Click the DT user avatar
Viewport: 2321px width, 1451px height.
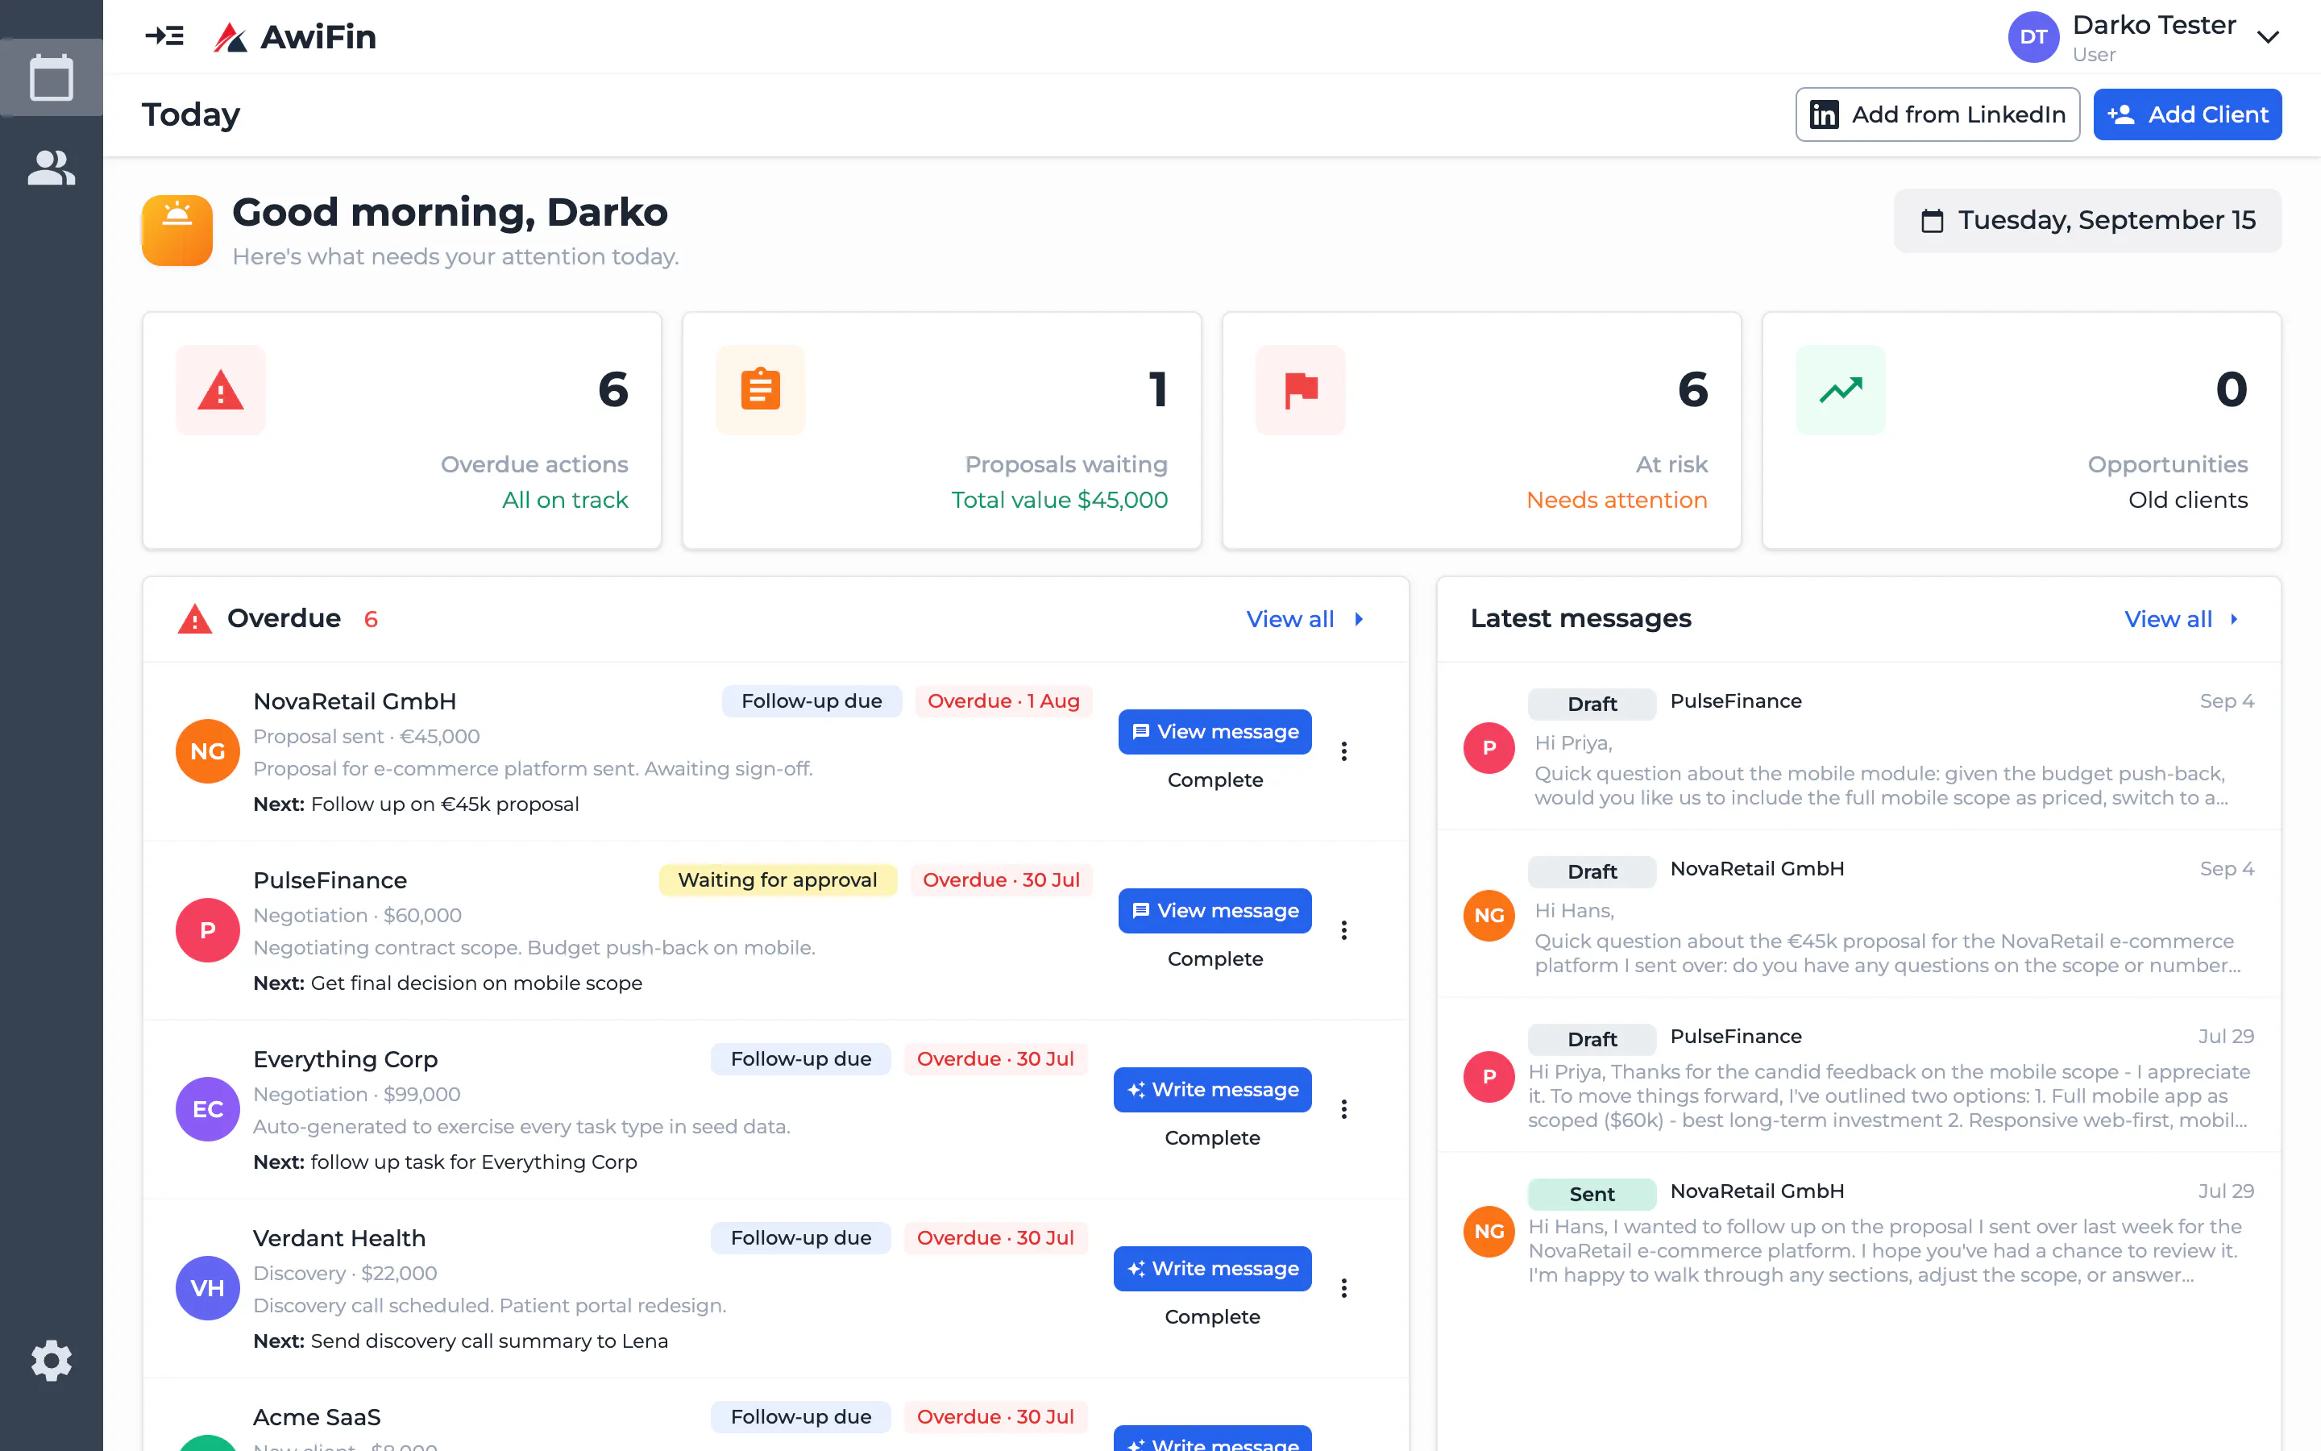2033,37
